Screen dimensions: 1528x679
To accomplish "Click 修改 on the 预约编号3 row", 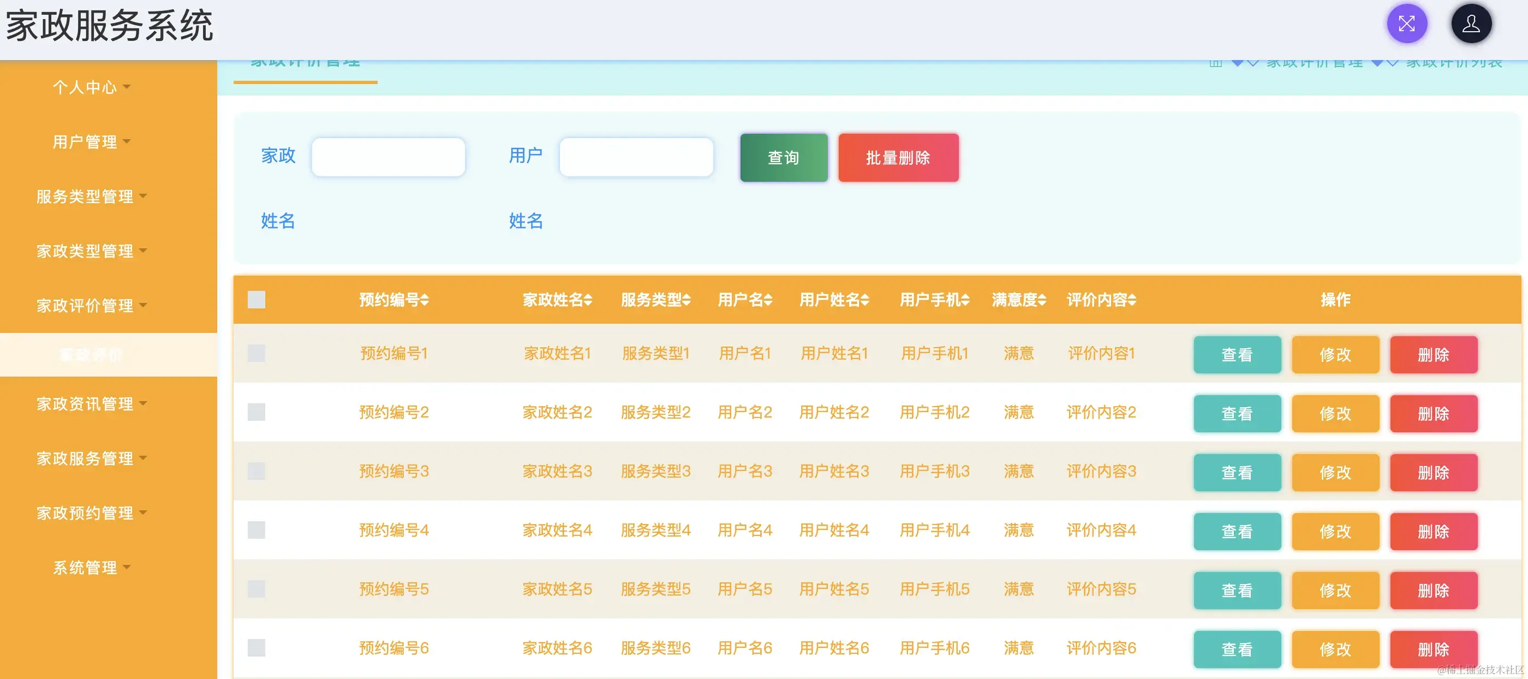I will [x=1335, y=472].
